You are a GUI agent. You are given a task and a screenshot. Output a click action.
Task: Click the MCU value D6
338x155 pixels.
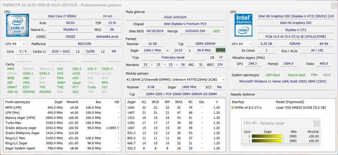[112, 29]
